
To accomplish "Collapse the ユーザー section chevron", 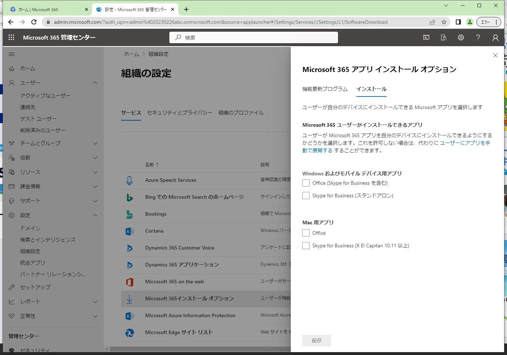I will tap(95, 83).
